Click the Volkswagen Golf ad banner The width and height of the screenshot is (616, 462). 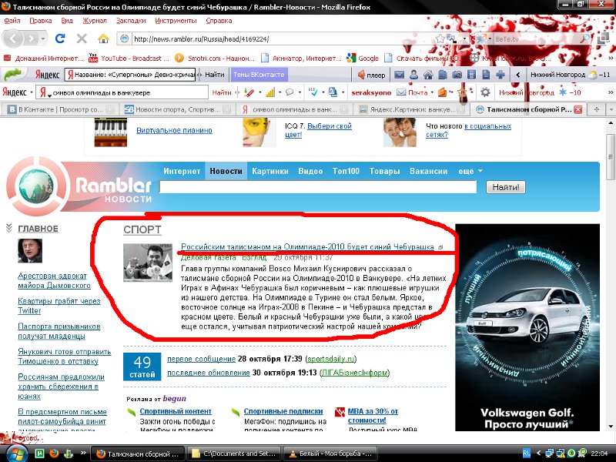click(x=527, y=327)
